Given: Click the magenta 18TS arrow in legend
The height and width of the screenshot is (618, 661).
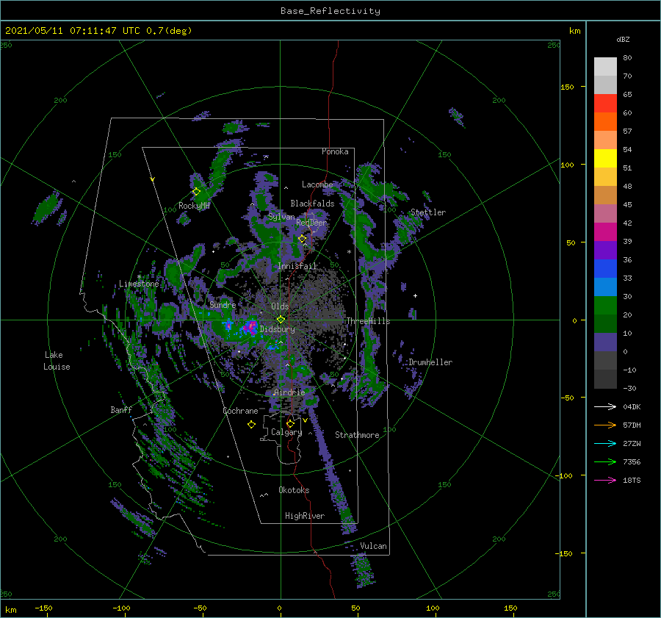Looking at the screenshot, I should [605, 480].
